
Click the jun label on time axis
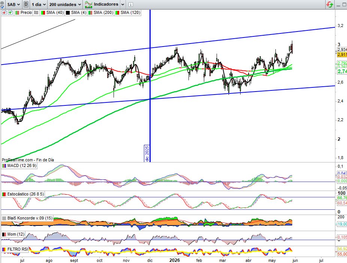(295, 260)
